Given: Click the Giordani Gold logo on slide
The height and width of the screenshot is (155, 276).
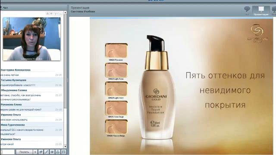Looking at the screenshot, I should coord(257,34).
